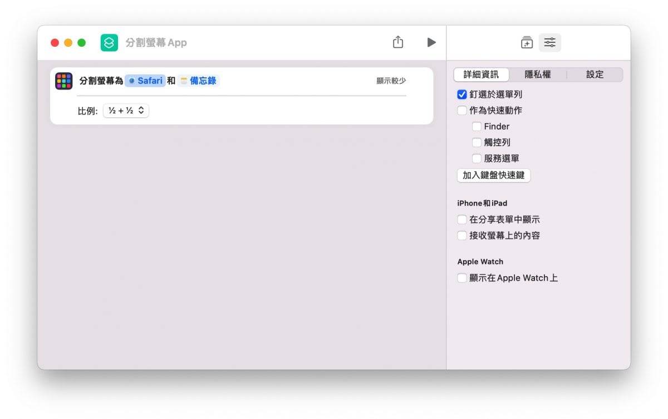668x419 pixels.
Task: Close the window with red button
Action: [55, 43]
